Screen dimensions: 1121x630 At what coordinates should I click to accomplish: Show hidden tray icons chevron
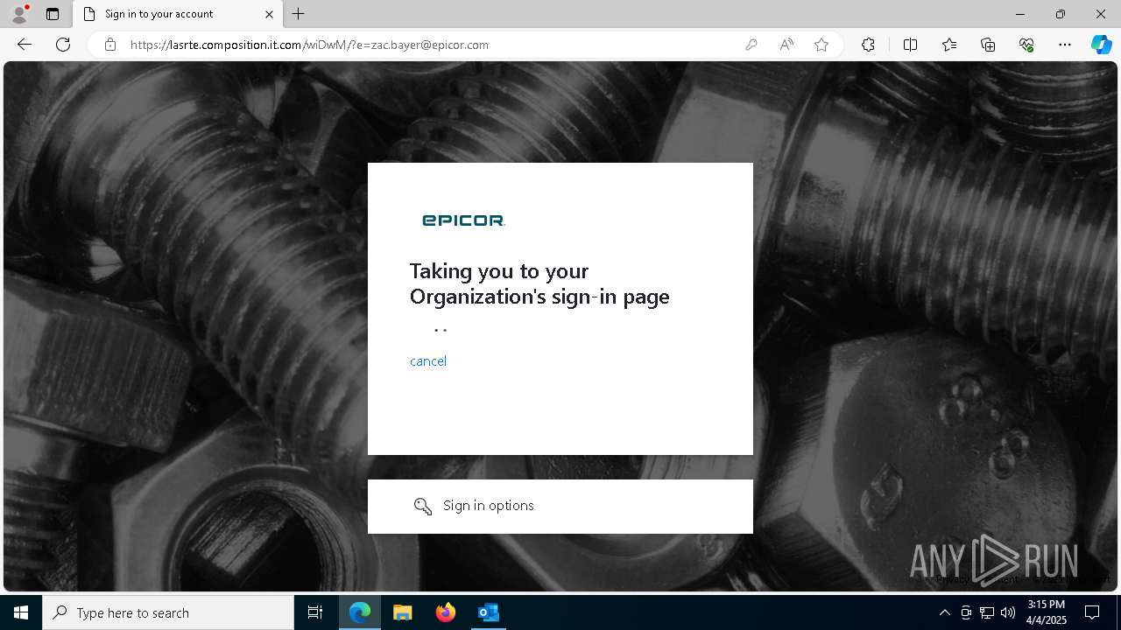[x=944, y=612]
